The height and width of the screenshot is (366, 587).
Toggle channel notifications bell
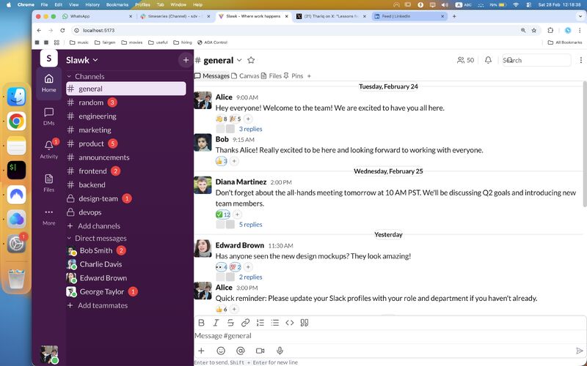coord(488,60)
